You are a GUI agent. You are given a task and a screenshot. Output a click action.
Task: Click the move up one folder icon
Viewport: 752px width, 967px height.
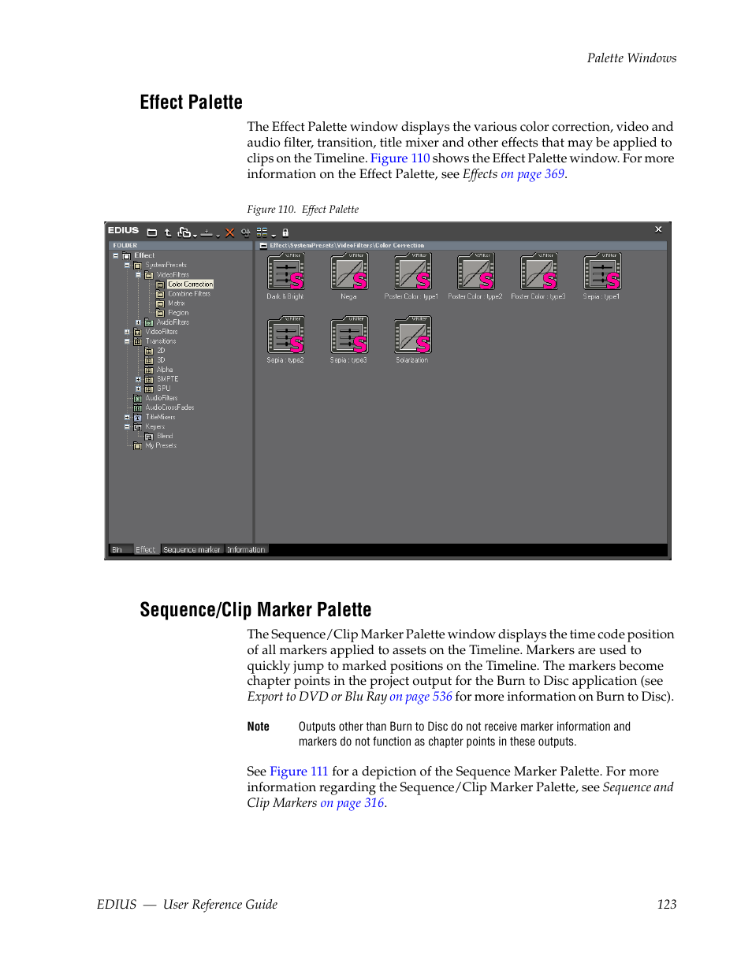(x=168, y=232)
